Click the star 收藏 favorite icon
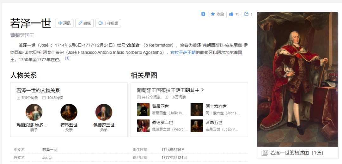The height and width of the screenshot is (164, 342). click(213, 14)
